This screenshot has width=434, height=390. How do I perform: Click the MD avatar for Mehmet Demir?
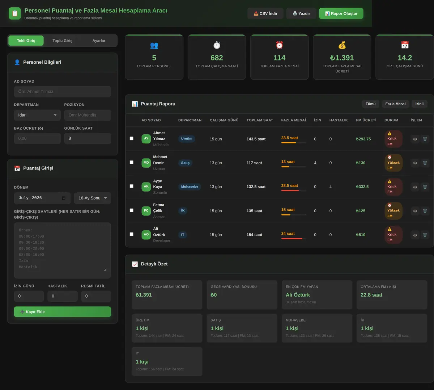(146, 163)
